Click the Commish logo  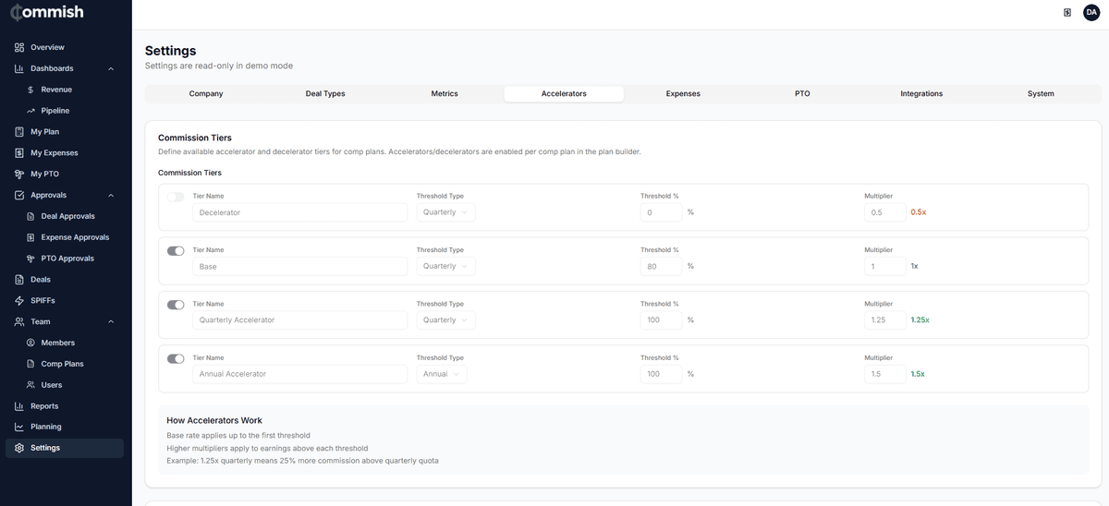(46, 12)
